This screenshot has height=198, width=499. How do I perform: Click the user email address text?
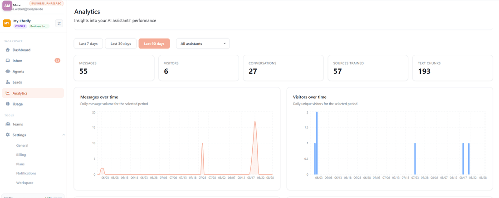pyautogui.click(x=27, y=9)
